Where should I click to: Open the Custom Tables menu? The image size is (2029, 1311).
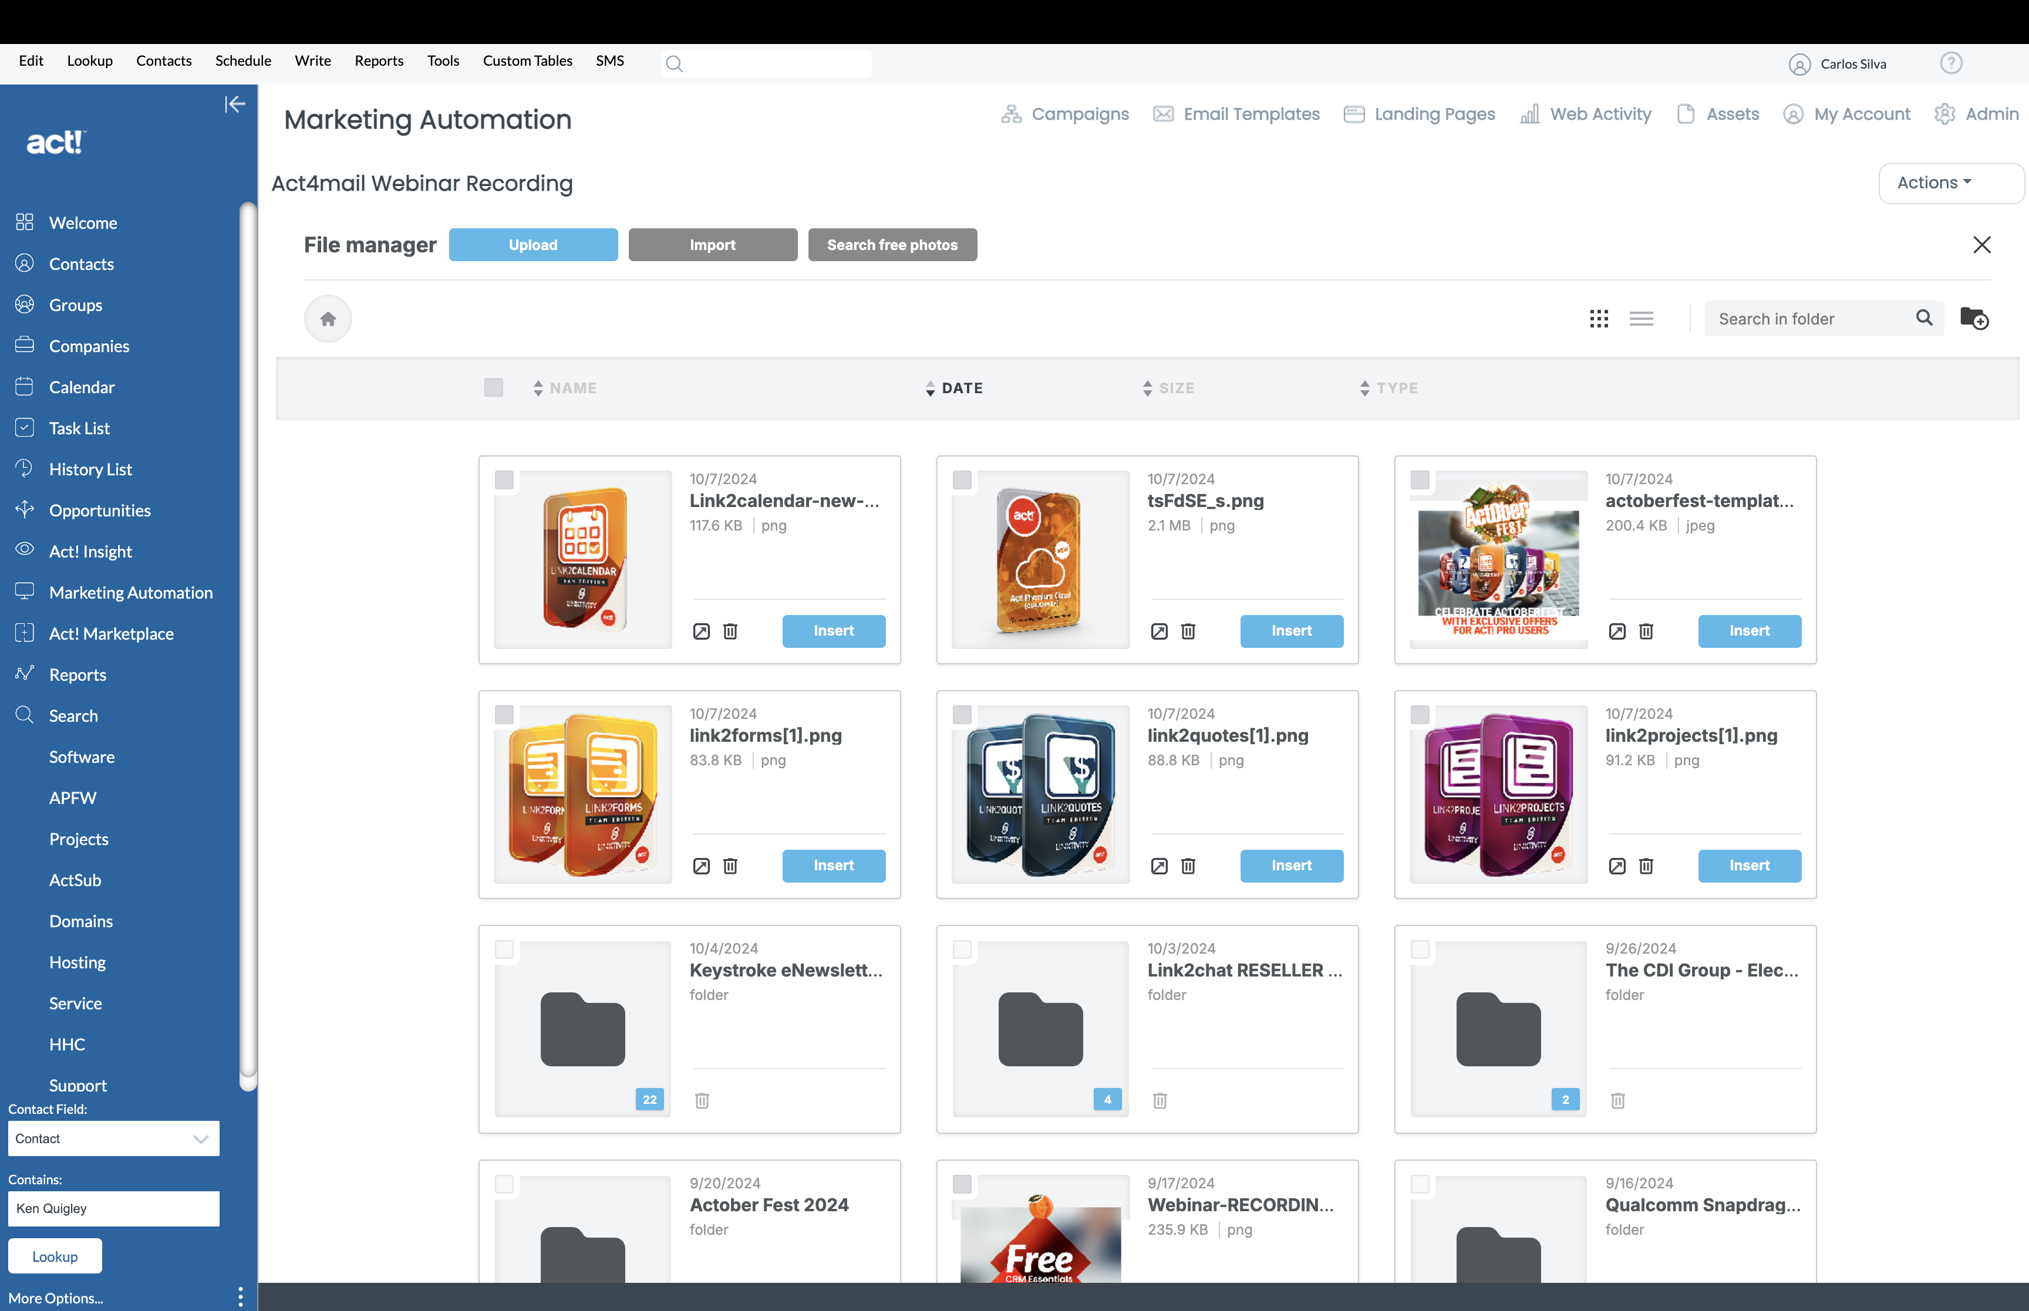[x=527, y=60]
